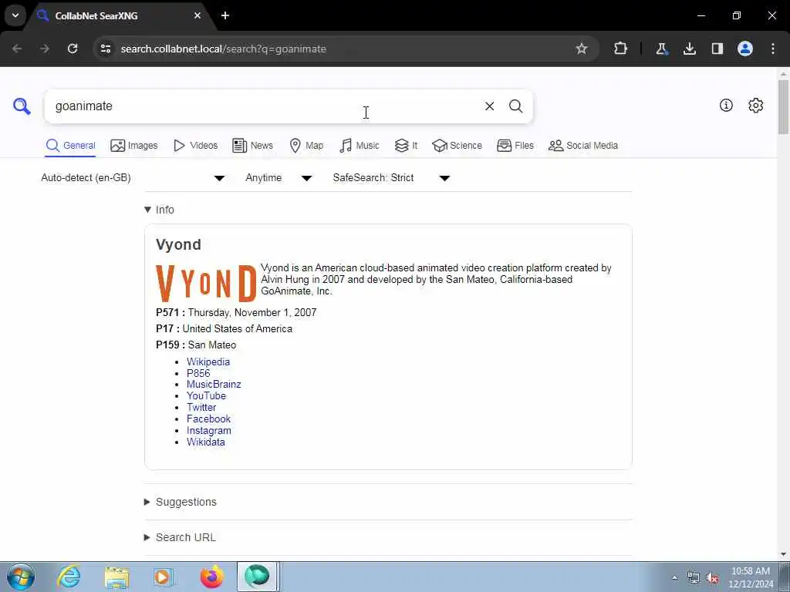Open the Facebook link

click(x=208, y=419)
